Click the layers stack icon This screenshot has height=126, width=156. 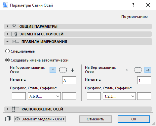pyautogui.click(x=8, y=119)
